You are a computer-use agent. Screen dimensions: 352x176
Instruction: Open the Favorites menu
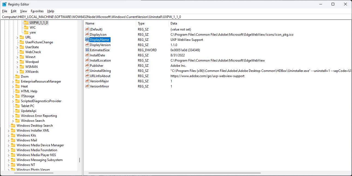pyautogui.click(x=37, y=11)
